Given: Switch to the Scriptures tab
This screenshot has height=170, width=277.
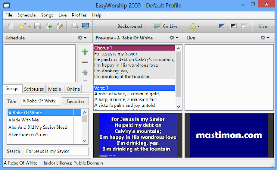Looking at the screenshot, I should click(x=34, y=89).
